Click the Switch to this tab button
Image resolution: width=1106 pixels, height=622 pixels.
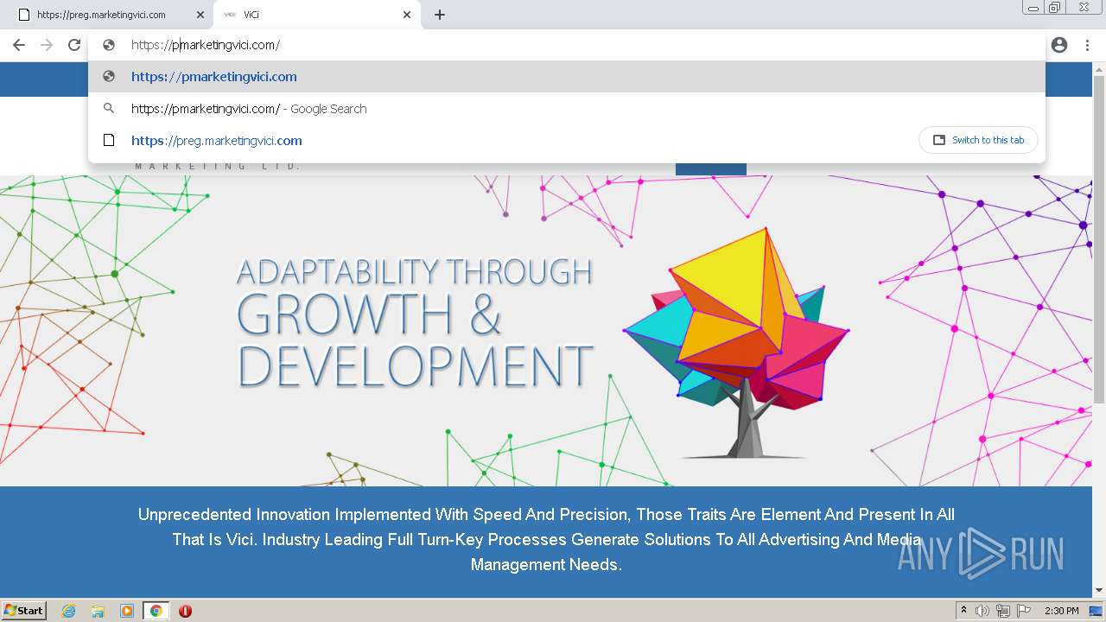point(978,140)
